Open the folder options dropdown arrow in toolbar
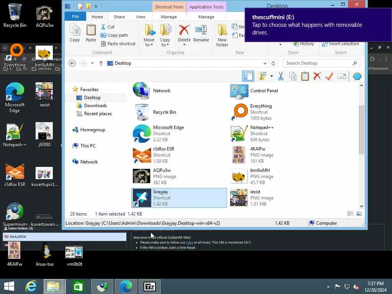Viewport: 392px width, 294px height. tap(271, 76)
